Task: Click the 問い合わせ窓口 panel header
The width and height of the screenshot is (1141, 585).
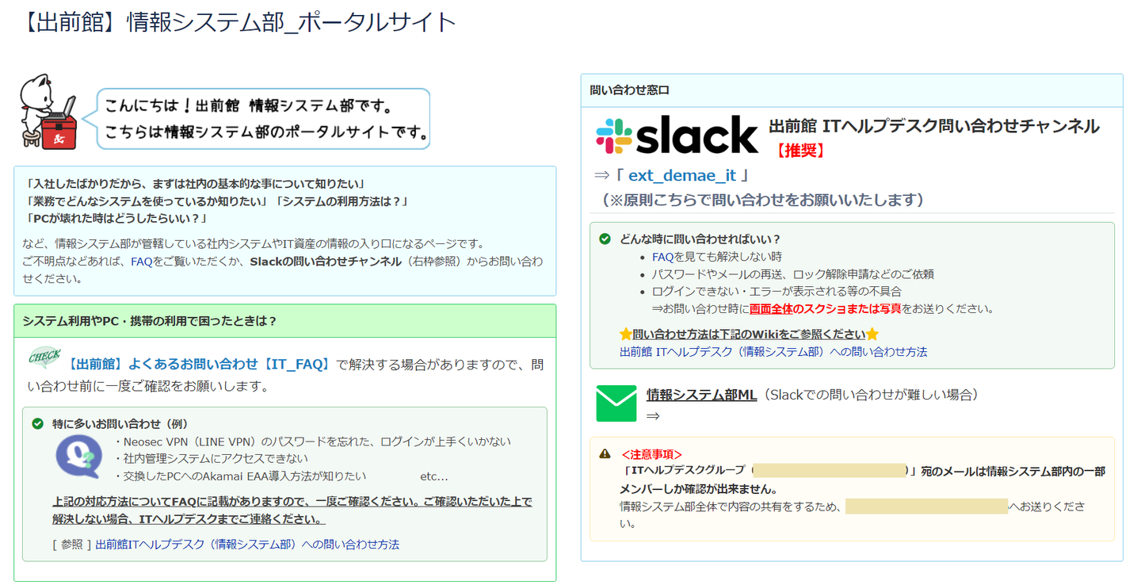Action: coord(852,90)
